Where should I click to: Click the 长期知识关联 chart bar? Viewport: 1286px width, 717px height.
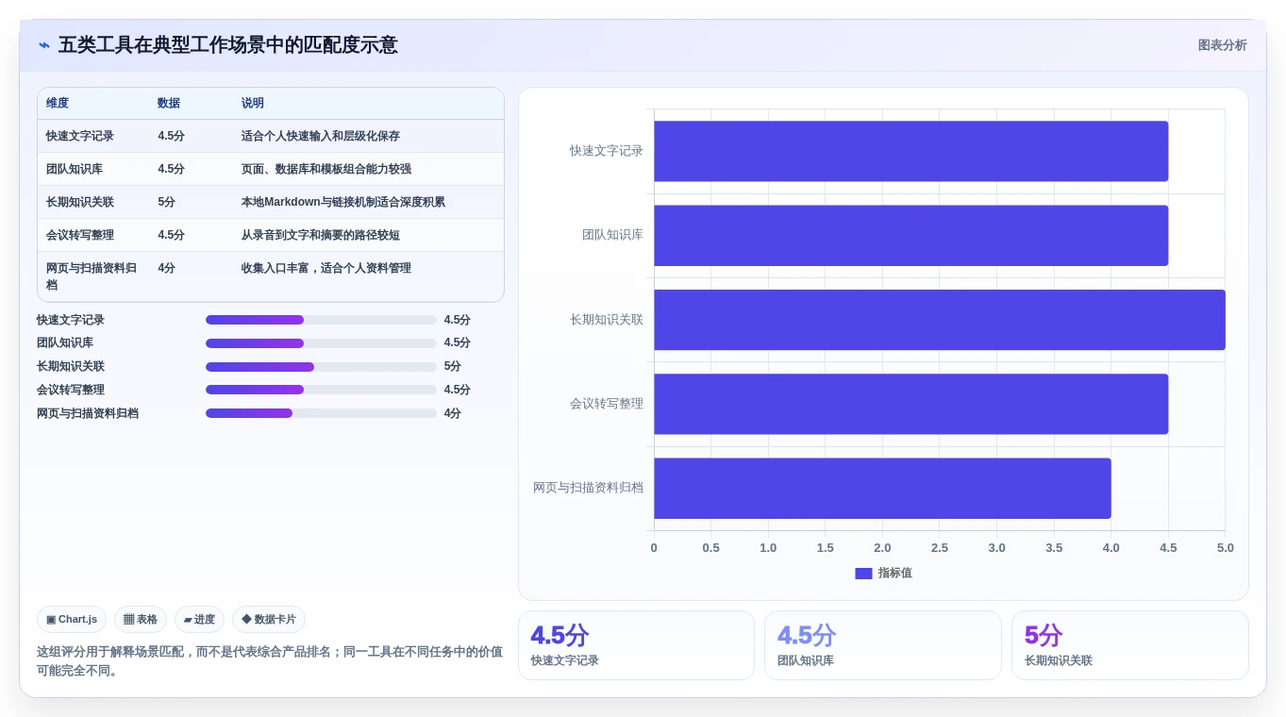click(x=940, y=320)
